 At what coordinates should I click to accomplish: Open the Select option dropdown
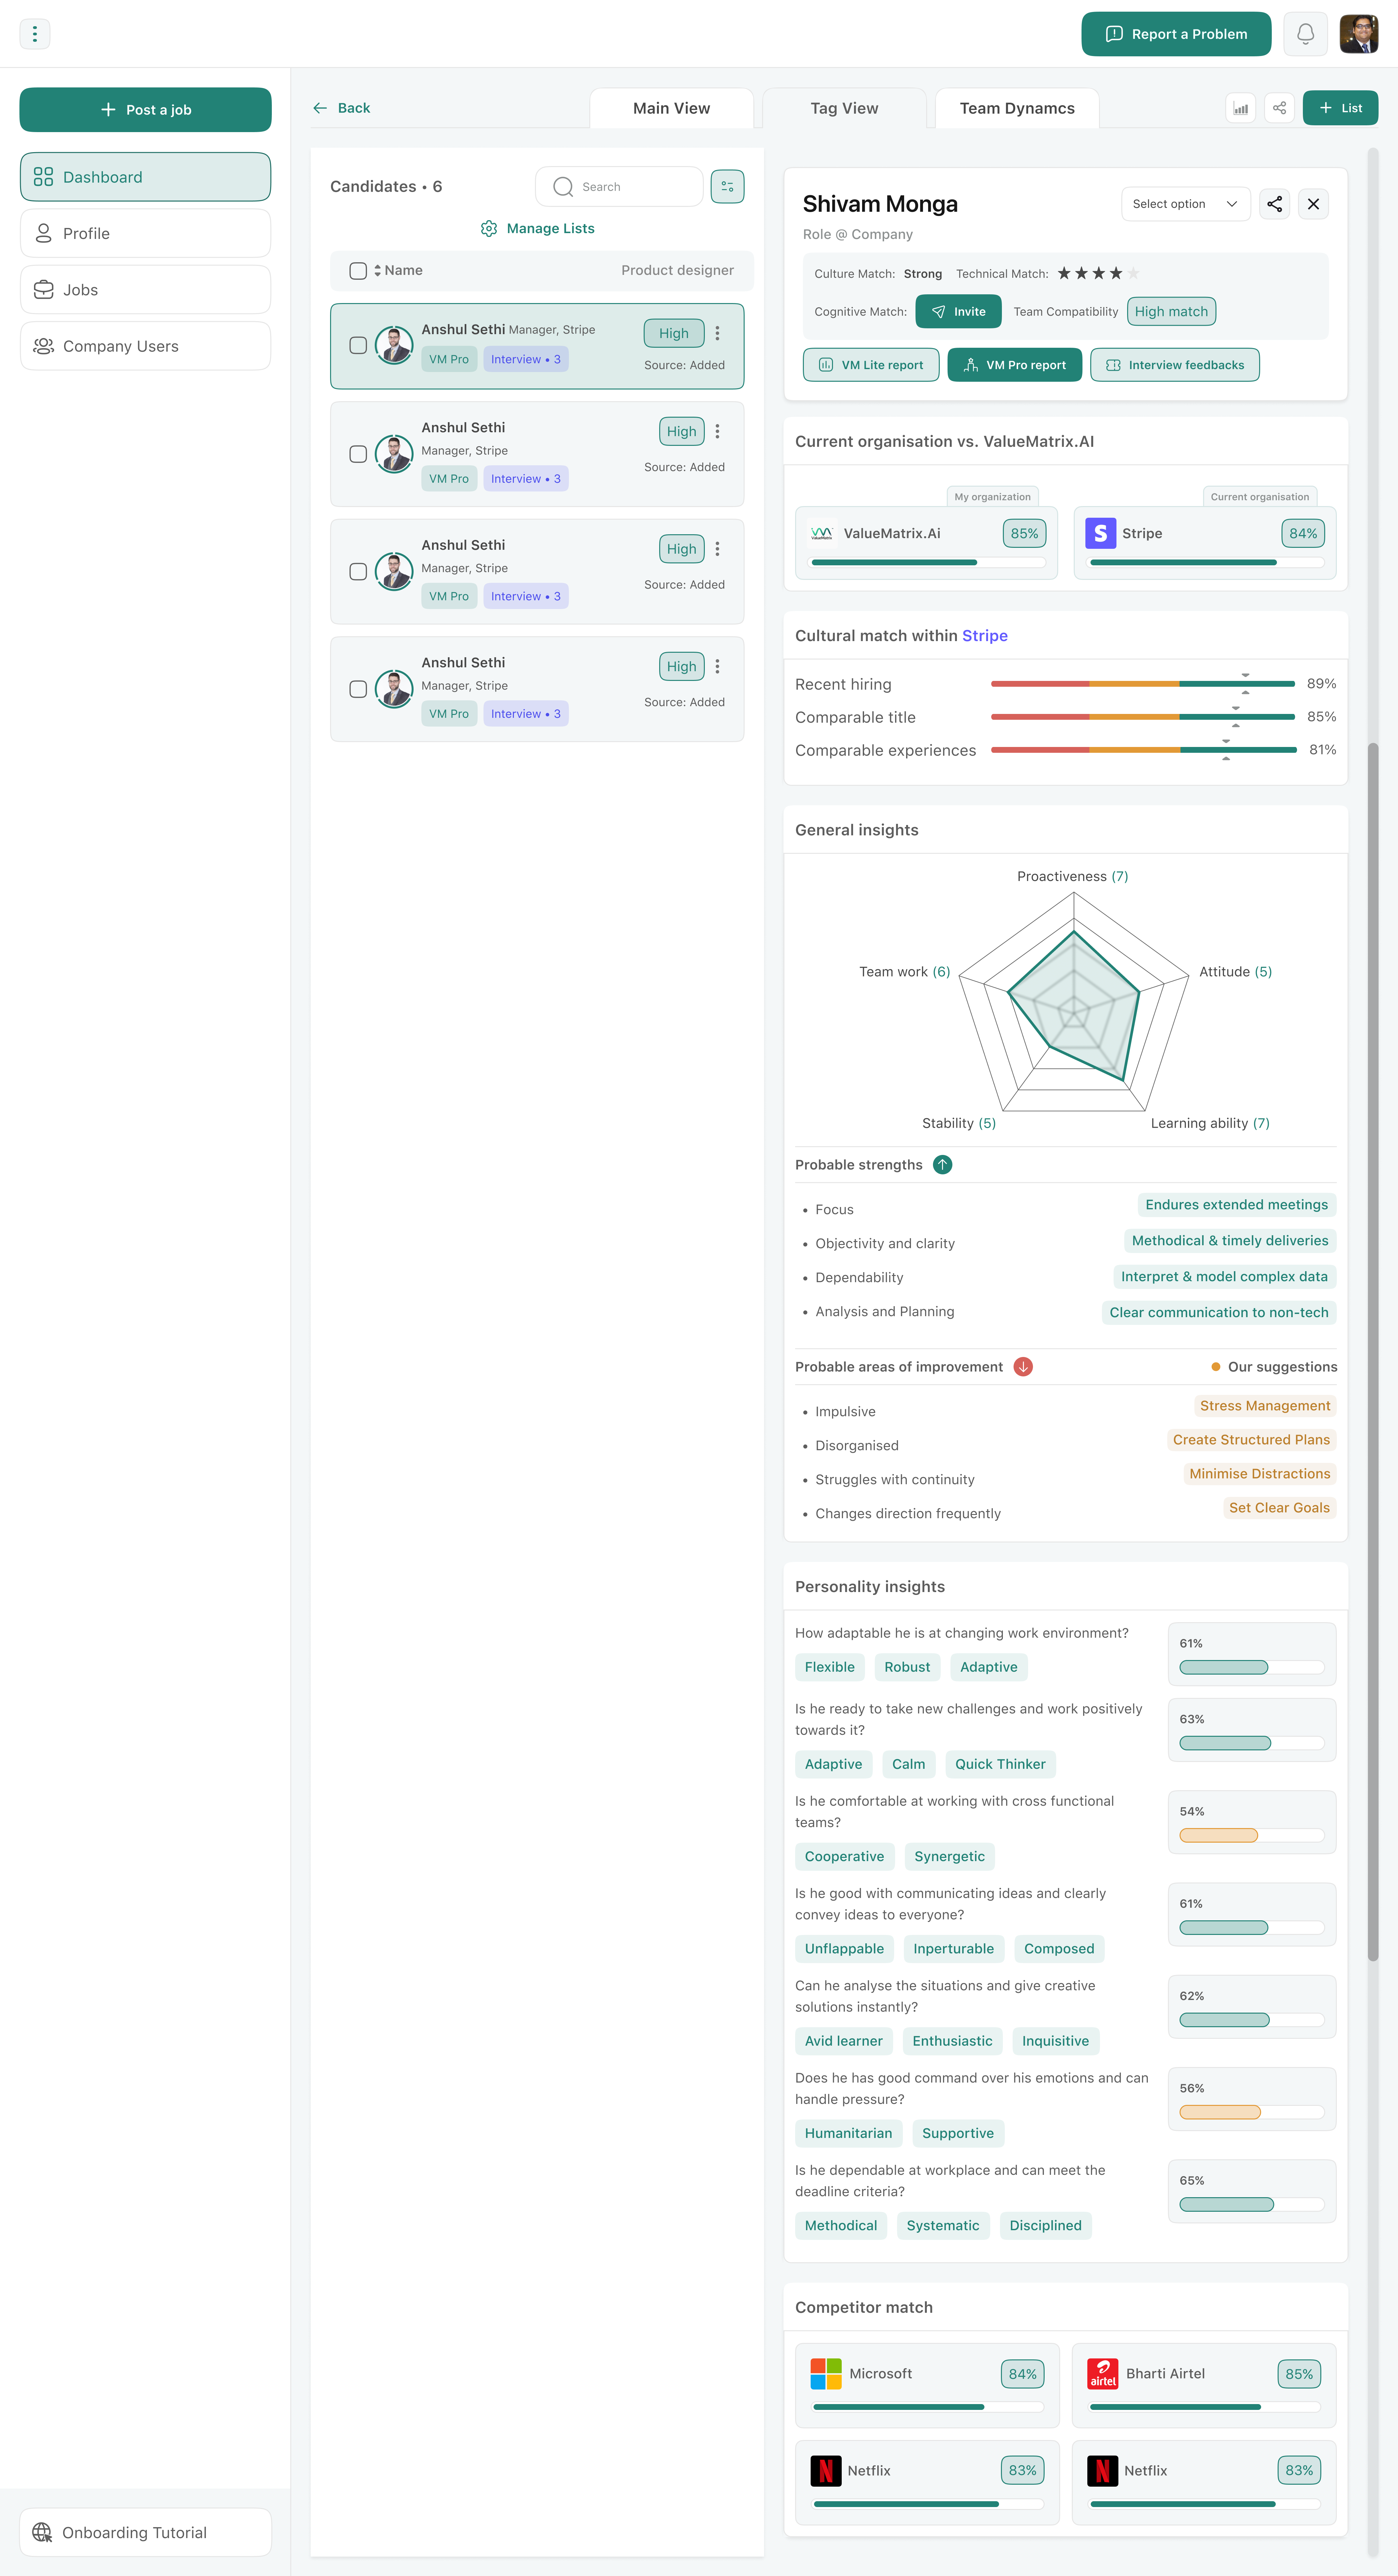[x=1185, y=204]
